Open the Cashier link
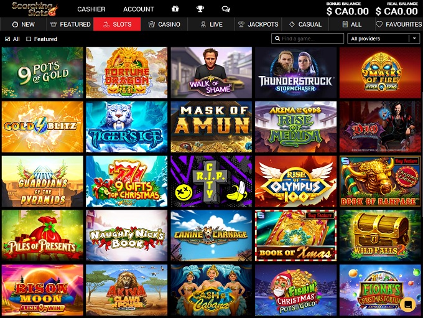423x318 pixels. click(x=91, y=9)
